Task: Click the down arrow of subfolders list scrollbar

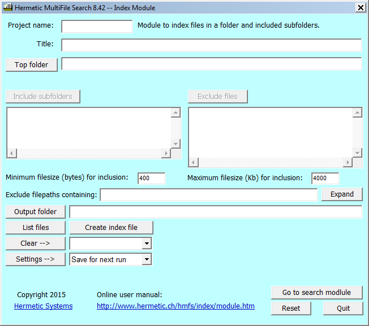Action: point(175,144)
